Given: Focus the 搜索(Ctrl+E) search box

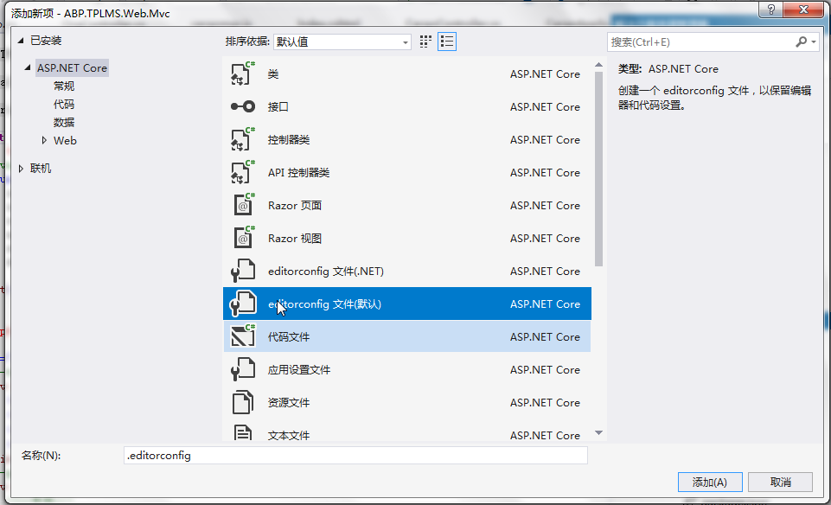Looking at the screenshot, I should [701, 42].
